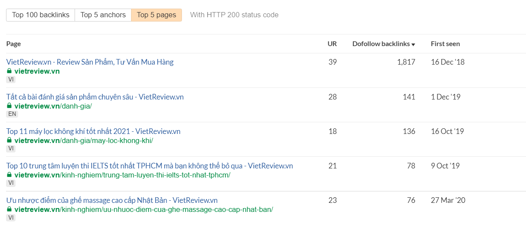526x230 pixels.
Task: Open Ưu nhược điểm của ghế massage link
Action: pos(112,200)
